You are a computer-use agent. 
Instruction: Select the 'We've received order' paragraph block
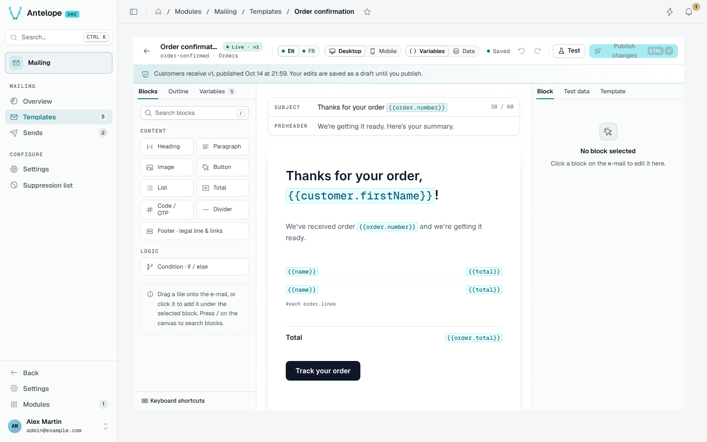(x=394, y=232)
